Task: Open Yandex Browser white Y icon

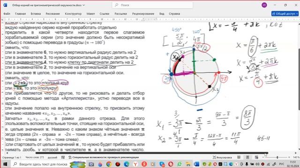Action: point(135,164)
